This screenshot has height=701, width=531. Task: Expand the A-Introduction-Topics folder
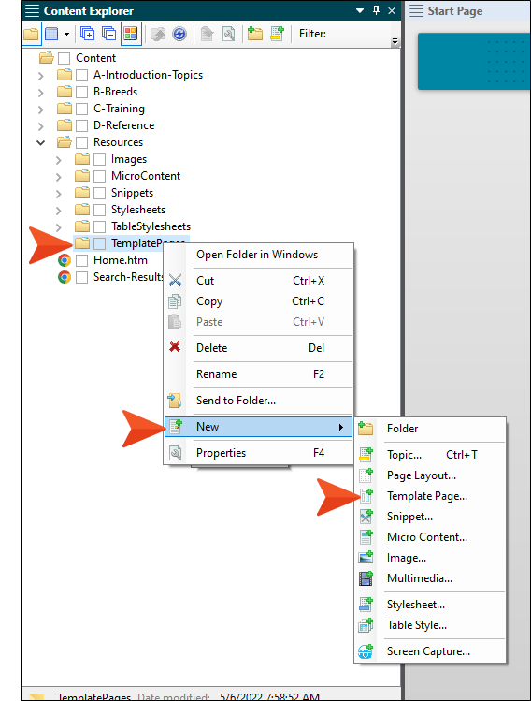tap(40, 76)
